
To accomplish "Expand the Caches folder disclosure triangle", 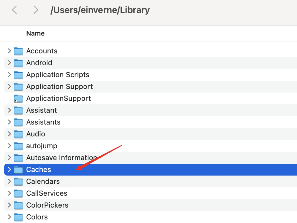I will pos(9,170).
